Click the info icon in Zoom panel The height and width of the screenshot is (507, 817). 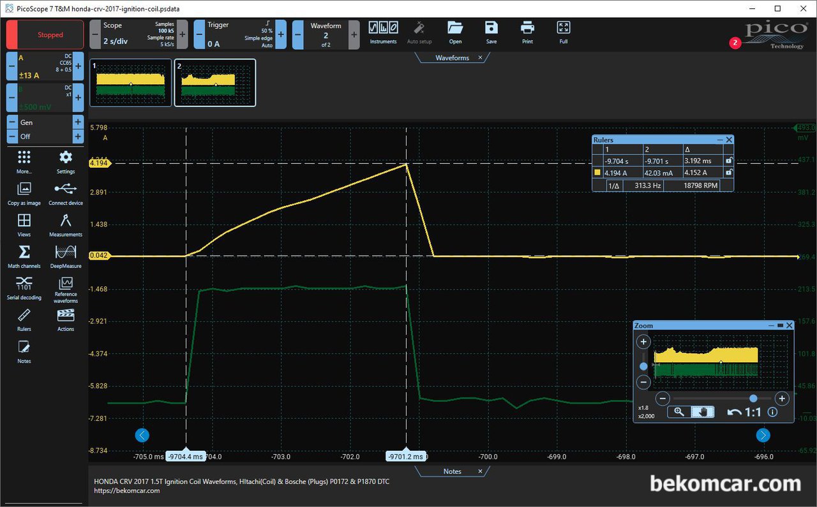click(772, 413)
